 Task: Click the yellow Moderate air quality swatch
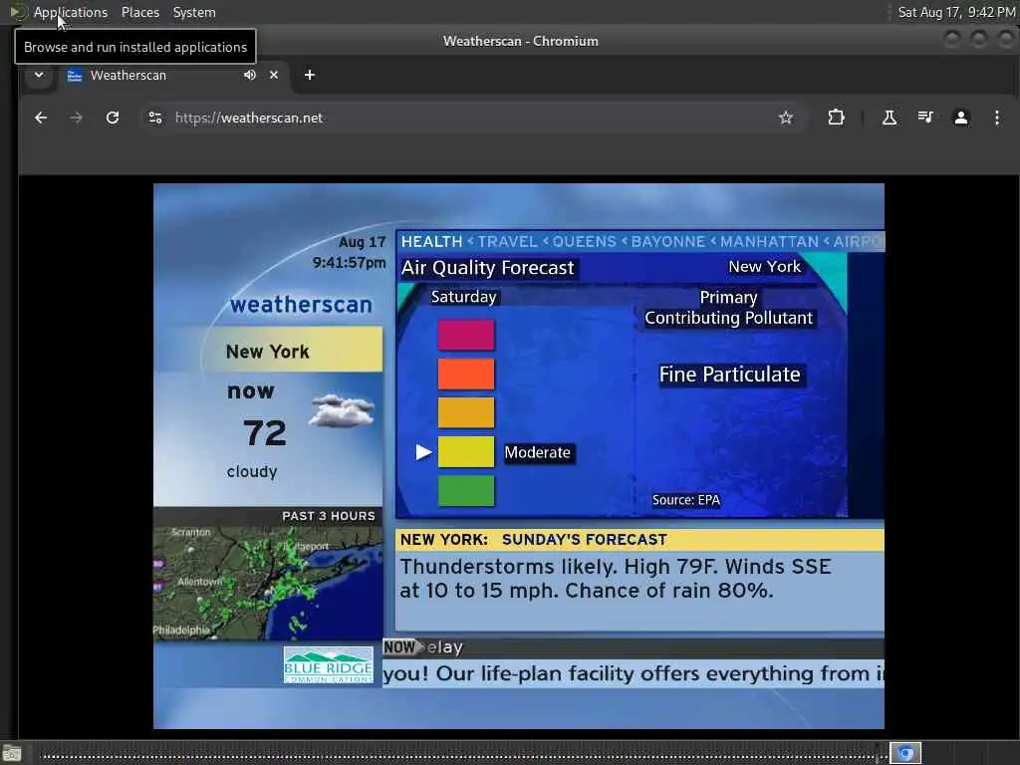466,452
